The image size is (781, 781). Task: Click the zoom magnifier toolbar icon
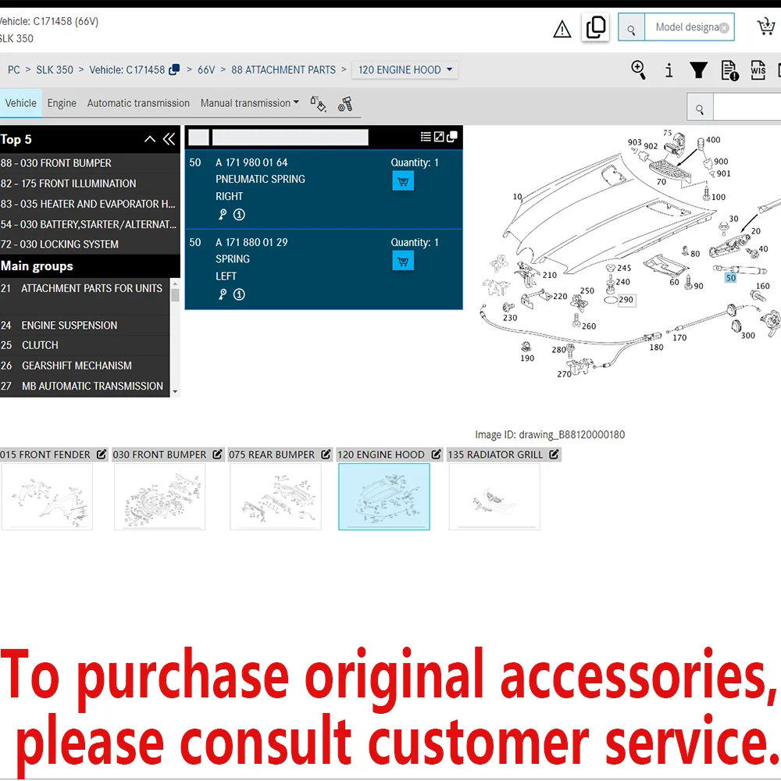pos(639,70)
